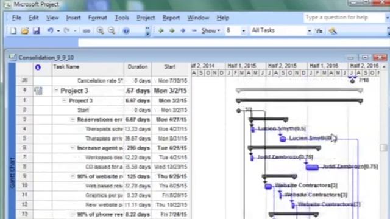This screenshot has width=390, height=219.
Task: Click the Tue 4/21/15 start cell in row 6
Action: (170, 148)
